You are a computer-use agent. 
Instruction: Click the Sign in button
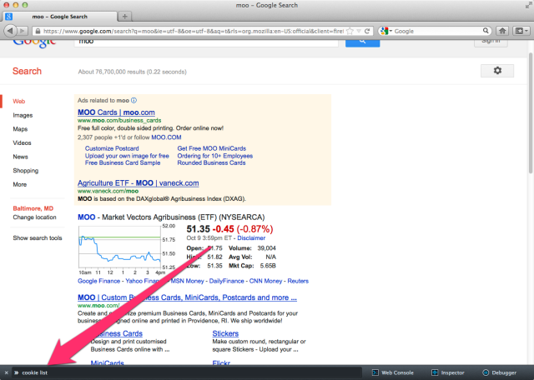(491, 42)
